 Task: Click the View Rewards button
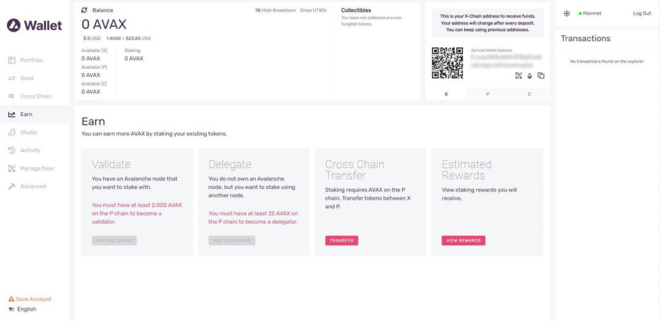click(463, 240)
